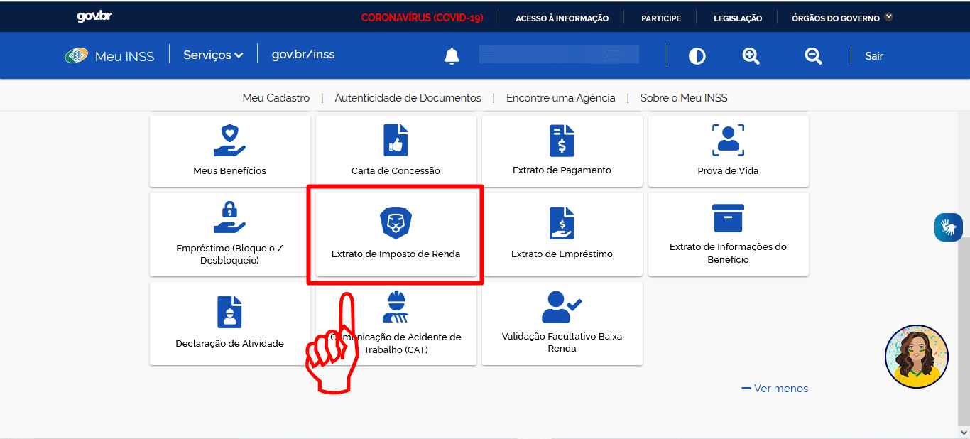Open Encontre uma Agência link
Screen dimensions: 970x439
561,98
